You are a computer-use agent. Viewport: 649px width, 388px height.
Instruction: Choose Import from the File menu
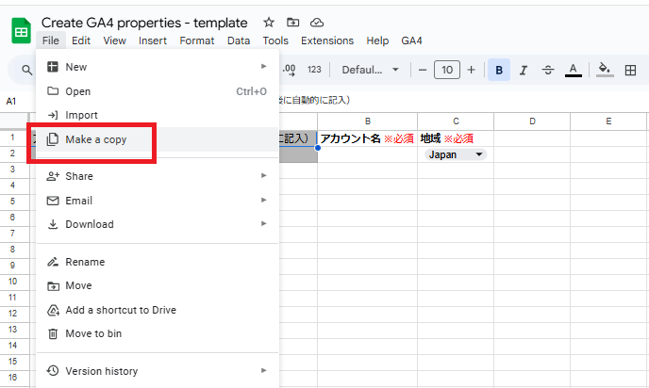pyautogui.click(x=158, y=115)
